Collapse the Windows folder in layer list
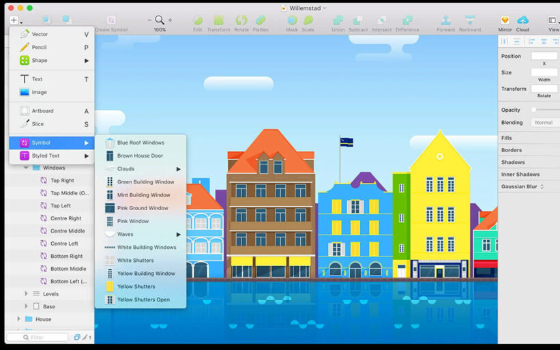 click(26, 168)
